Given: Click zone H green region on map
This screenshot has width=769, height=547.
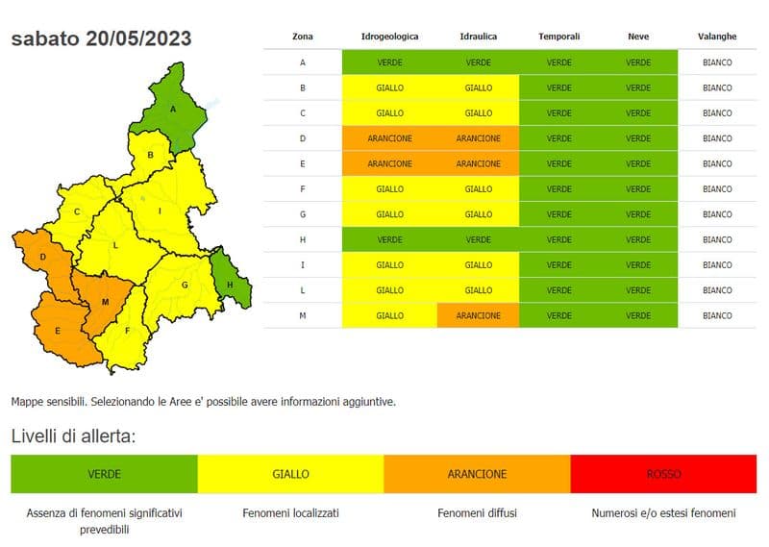Looking at the screenshot, I should [x=232, y=283].
